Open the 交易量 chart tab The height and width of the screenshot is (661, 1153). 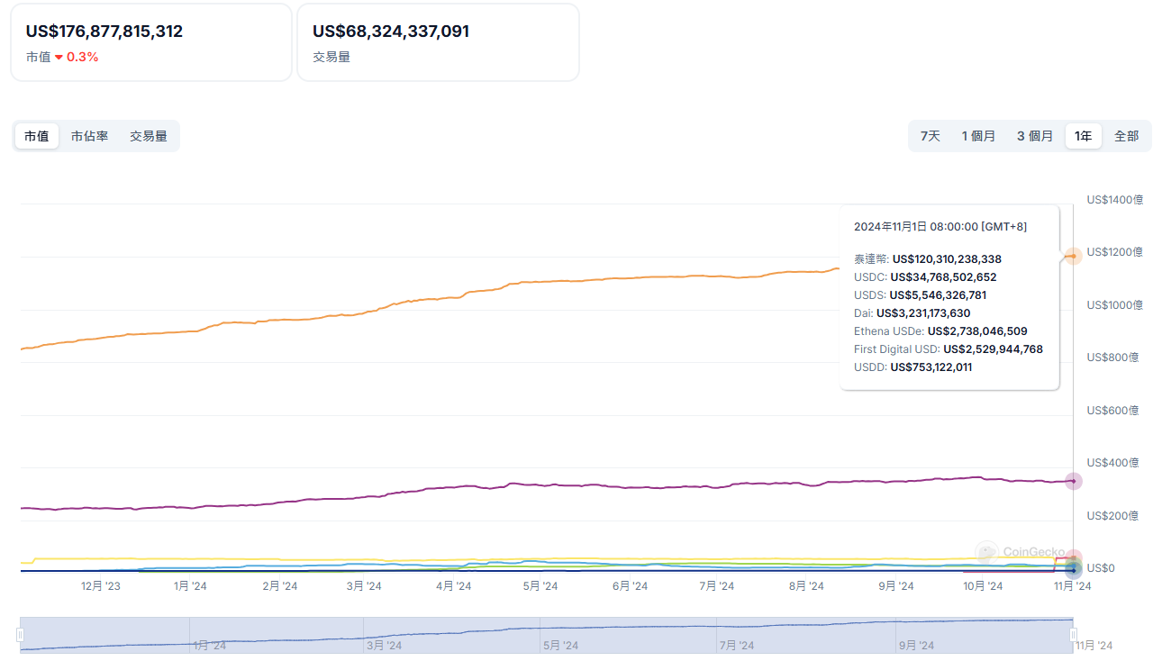[x=149, y=136]
